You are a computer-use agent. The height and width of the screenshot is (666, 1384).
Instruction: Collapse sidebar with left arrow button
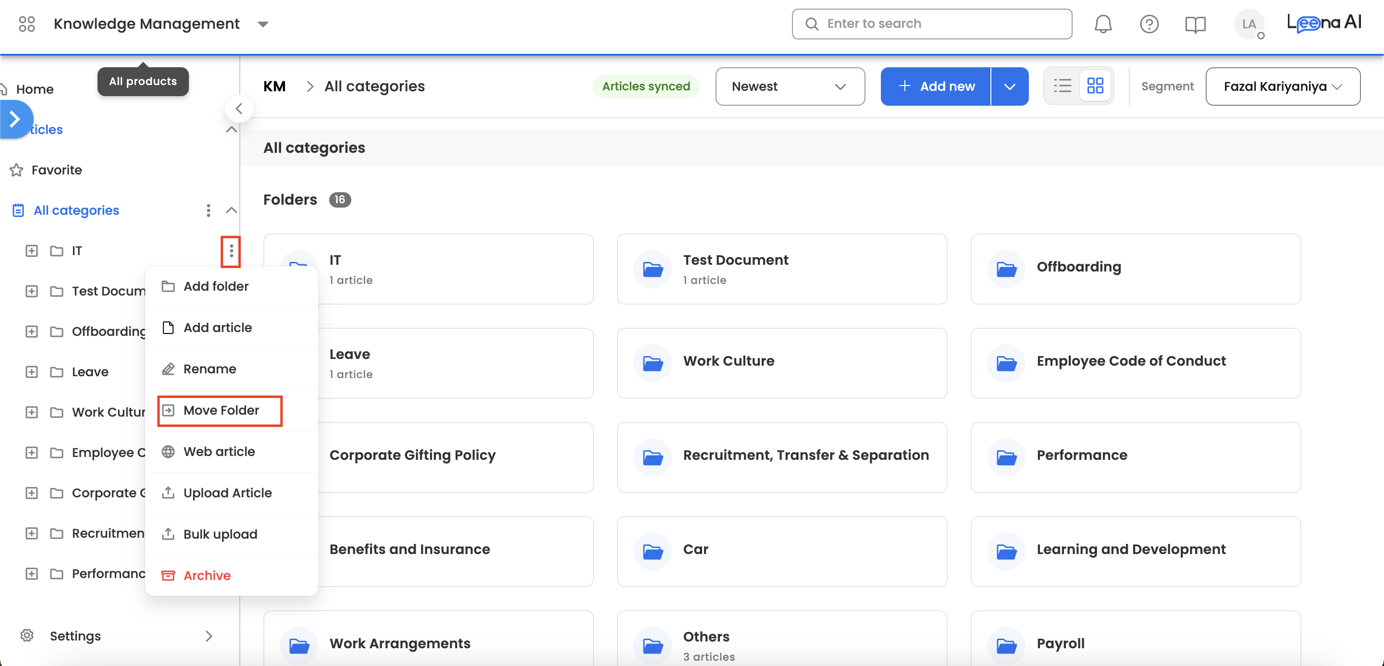tap(239, 109)
